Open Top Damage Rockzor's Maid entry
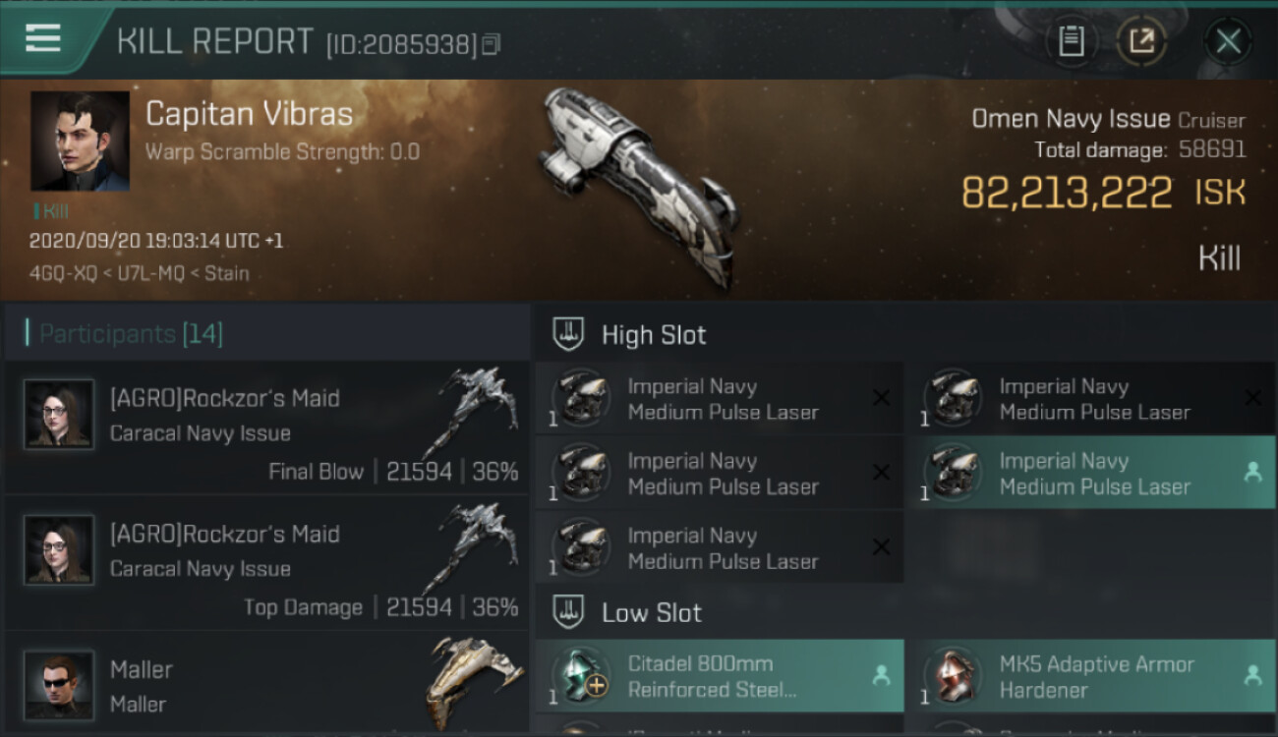The width and height of the screenshot is (1278, 737). 266,563
